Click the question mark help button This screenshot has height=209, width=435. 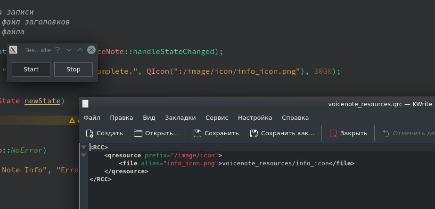pyautogui.click(x=57, y=50)
